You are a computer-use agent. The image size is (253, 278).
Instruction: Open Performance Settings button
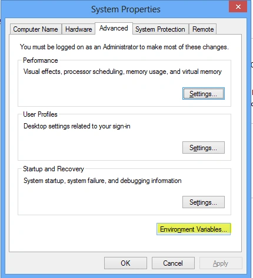pyautogui.click(x=204, y=94)
